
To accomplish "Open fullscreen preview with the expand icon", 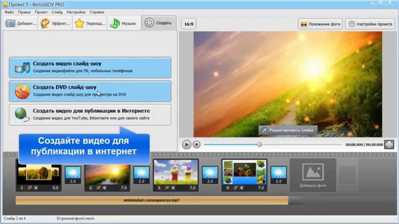I will (x=389, y=144).
